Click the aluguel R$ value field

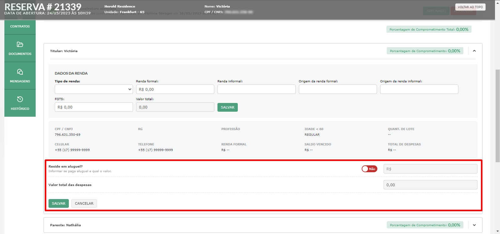point(431,169)
